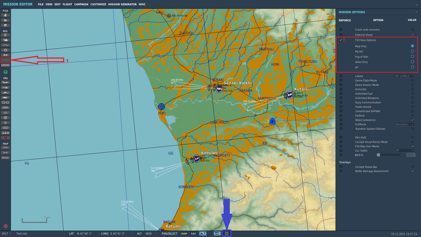421x237 pixels.
Task: Click the Mission Options checkmark icon in left sidebar
Action: tap(5, 60)
